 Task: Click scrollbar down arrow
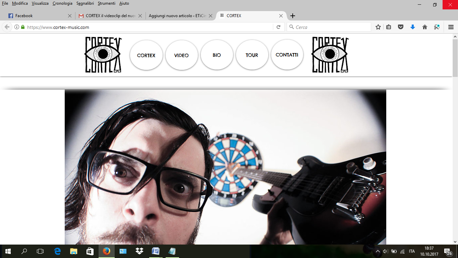click(455, 242)
